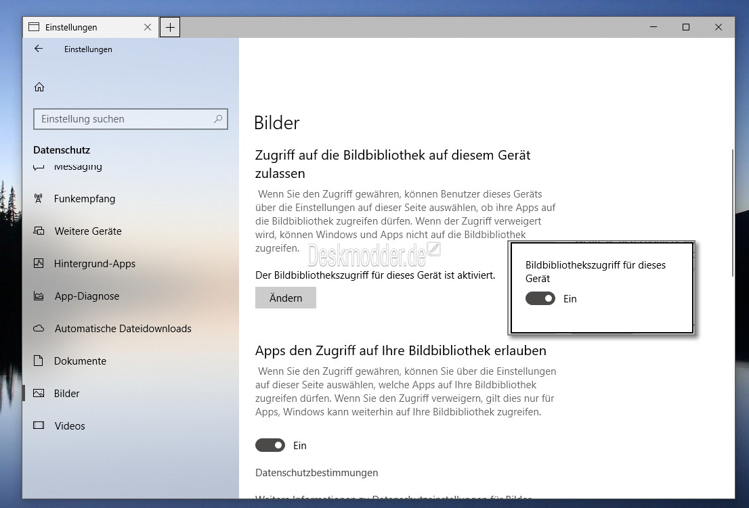Go back with the arrow icon
This screenshot has width=749, height=508.
coord(39,49)
